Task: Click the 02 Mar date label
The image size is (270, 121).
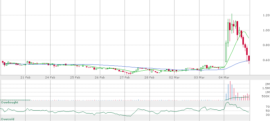Action: click(x=174, y=77)
